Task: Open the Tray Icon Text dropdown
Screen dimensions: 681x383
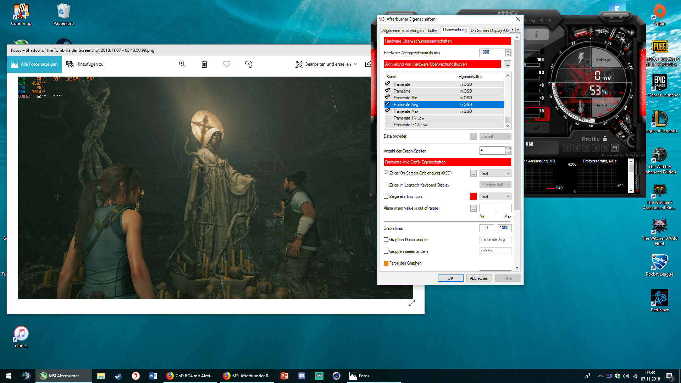Action: (x=495, y=196)
